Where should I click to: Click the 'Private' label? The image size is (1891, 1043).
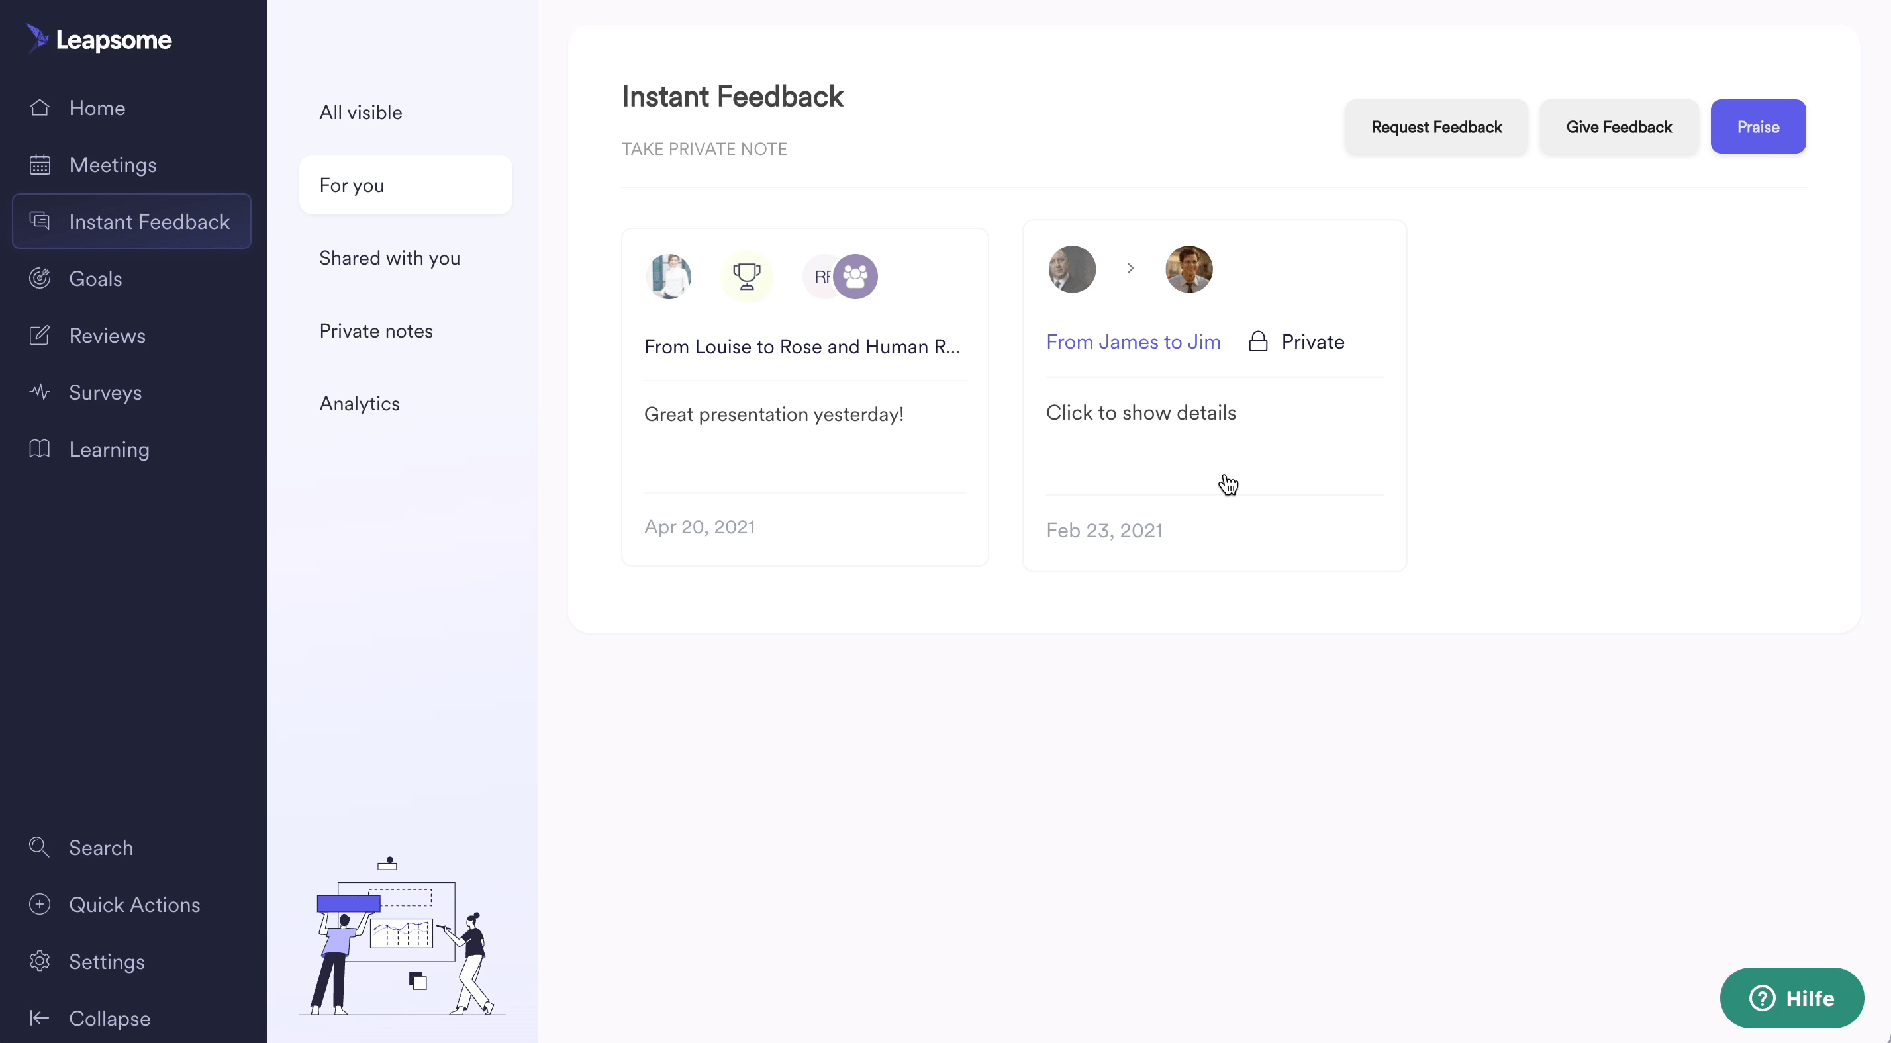(x=1312, y=341)
